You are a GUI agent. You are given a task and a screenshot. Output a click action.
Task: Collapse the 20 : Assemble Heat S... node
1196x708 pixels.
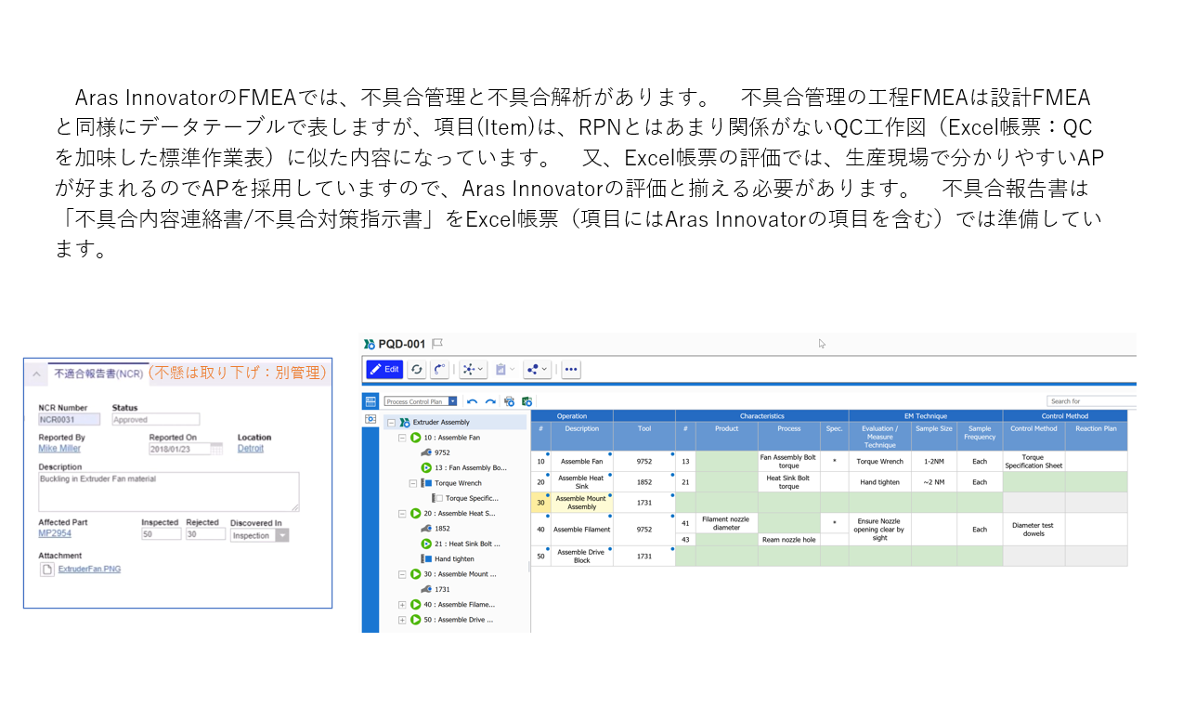click(x=402, y=513)
